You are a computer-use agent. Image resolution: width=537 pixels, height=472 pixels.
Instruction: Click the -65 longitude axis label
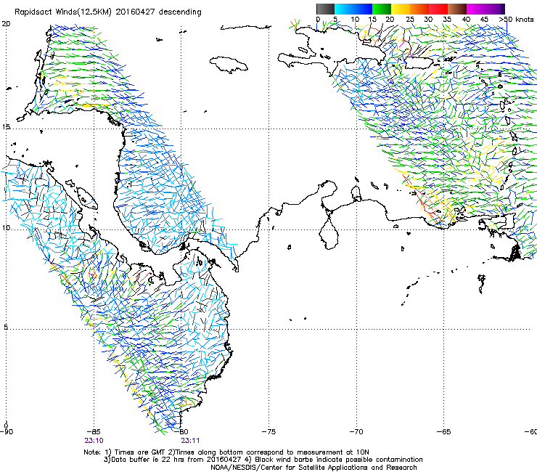(x=444, y=431)
